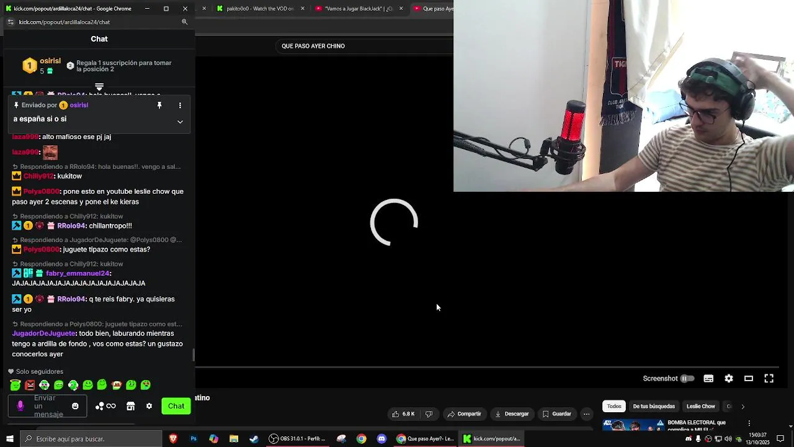Image resolution: width=794 pixels, height=447 pixels.
Task: Open File Explorer from taskbar
Action: [234, 439]
